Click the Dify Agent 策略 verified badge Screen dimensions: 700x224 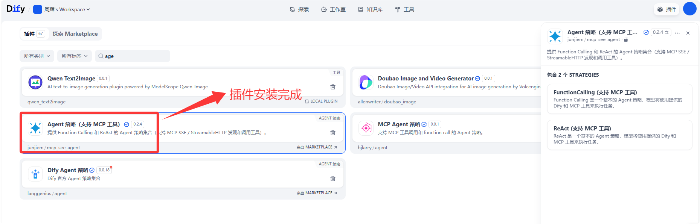point(92,170)
